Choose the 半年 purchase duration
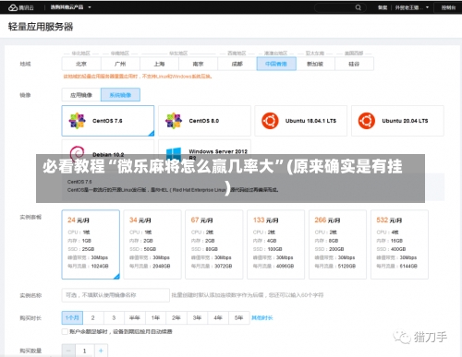Viewport: 462px width, 357px height. coord(135,317)
